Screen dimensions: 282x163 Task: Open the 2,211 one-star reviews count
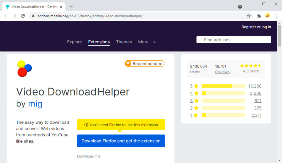point(256,115)
